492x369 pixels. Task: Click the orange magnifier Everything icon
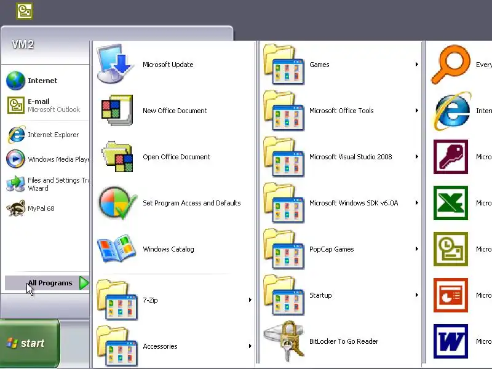coord(451,65)
